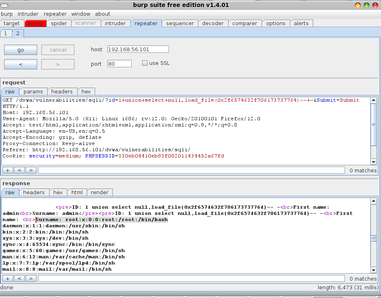Switch to the comparer tab
This screenshot has height=298, width=381.
click(x=245, y=23)
